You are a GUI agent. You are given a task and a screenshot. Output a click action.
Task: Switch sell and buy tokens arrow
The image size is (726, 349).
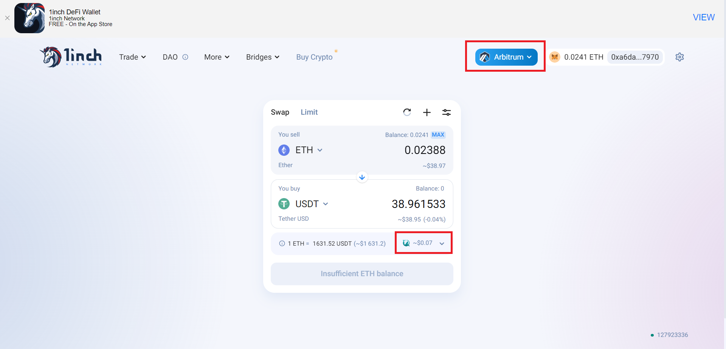pos(362,177)
